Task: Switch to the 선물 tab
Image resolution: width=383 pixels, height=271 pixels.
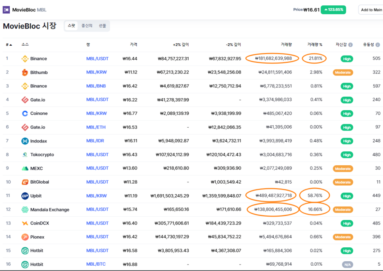Action: pos(102,26)
